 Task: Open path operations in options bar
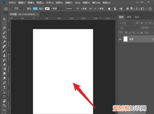coord(109,9)
